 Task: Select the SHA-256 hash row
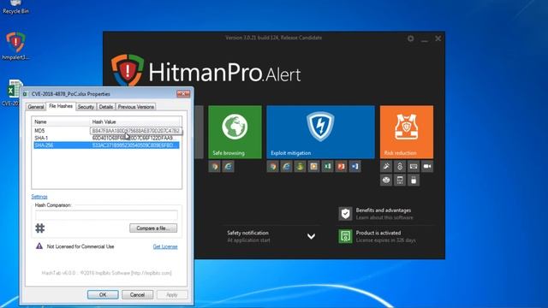(106, 145)
